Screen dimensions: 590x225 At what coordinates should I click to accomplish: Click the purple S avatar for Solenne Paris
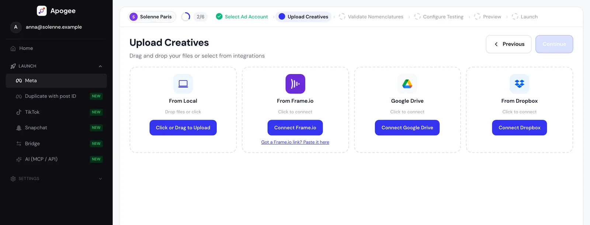tap(133, 17)
